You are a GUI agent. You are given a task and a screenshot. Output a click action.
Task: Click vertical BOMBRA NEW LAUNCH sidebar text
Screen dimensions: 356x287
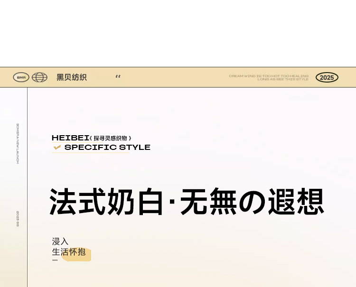point(18,143)
